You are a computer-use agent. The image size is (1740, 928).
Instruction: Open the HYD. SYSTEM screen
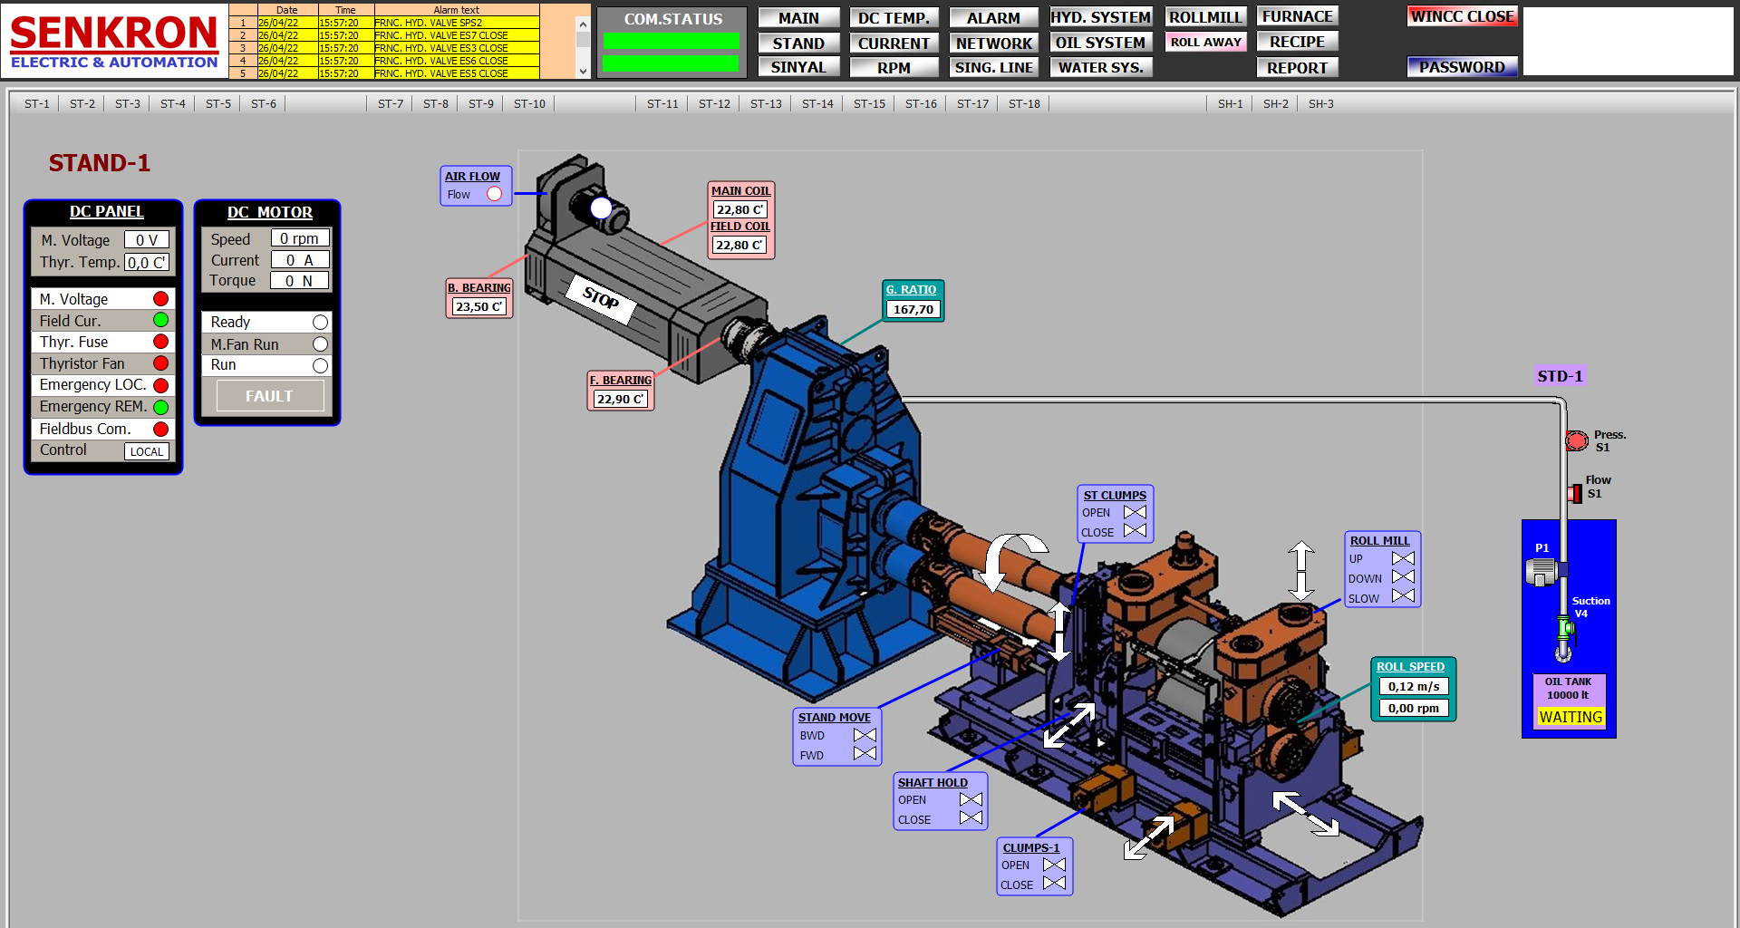click(x=1100, y=17)
